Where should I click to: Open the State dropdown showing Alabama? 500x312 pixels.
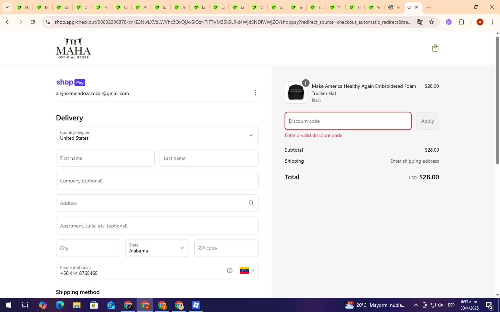pos(157,248)
